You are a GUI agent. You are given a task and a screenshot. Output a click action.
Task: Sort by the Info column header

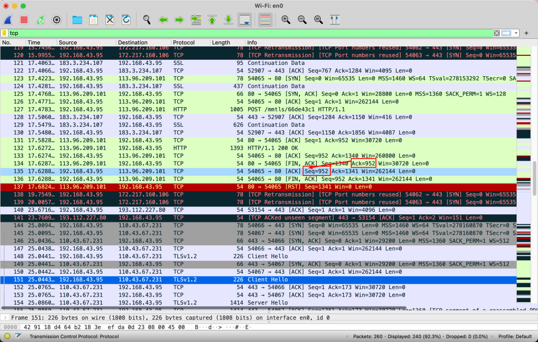pyautogui.click(x=380, y=42)
